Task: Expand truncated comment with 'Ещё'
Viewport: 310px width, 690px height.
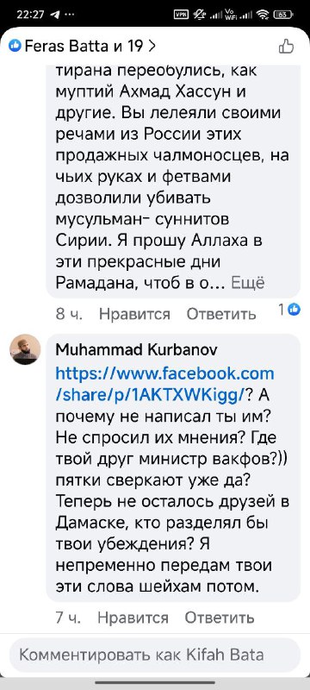Action: point(248,283)
